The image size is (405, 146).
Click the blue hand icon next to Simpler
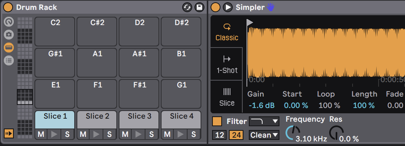(270, 7)
